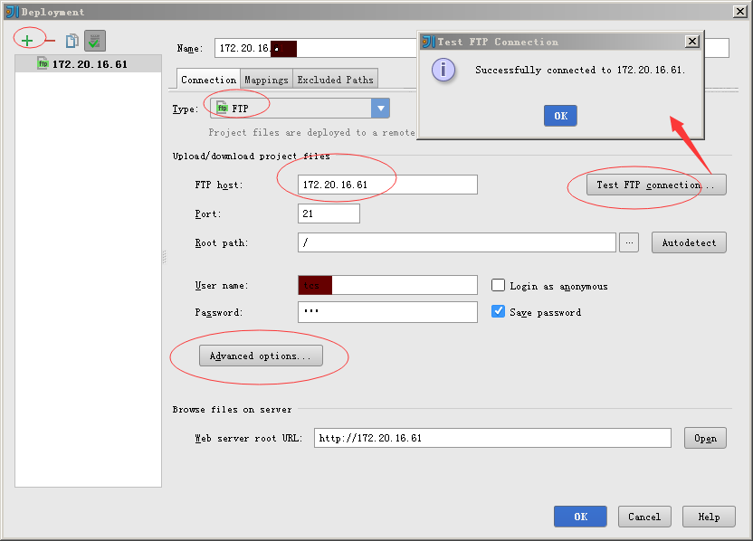Copy the selected server configuration
Image resolution: width=753 pixels, height=541 pixels.
(72, 41)
